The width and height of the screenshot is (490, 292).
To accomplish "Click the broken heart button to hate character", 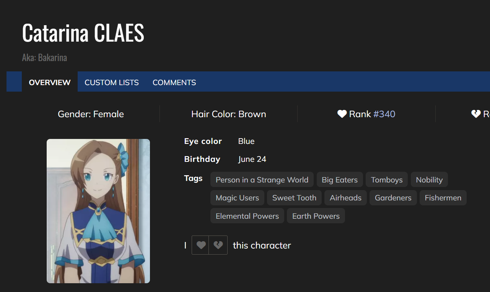I will point(218,245).
